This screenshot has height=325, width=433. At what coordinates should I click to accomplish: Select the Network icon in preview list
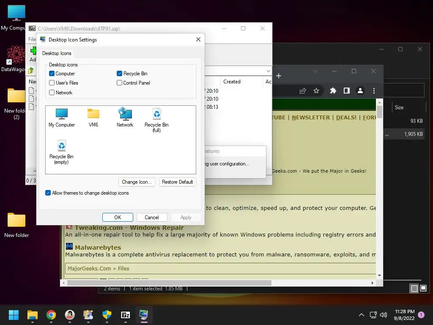tap(125, 118)
